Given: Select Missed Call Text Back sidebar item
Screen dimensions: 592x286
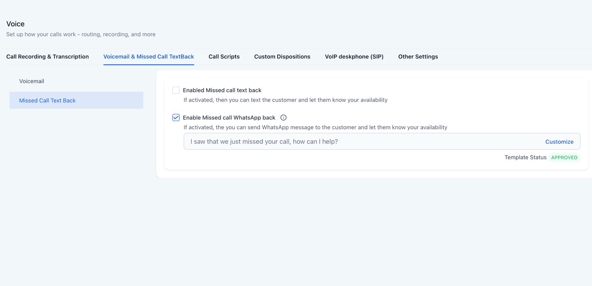Looking at the screenshot, I should (47, 101).
